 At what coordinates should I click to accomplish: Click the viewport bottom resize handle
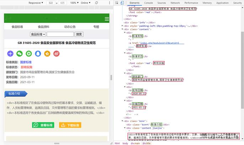click(57, 143)
